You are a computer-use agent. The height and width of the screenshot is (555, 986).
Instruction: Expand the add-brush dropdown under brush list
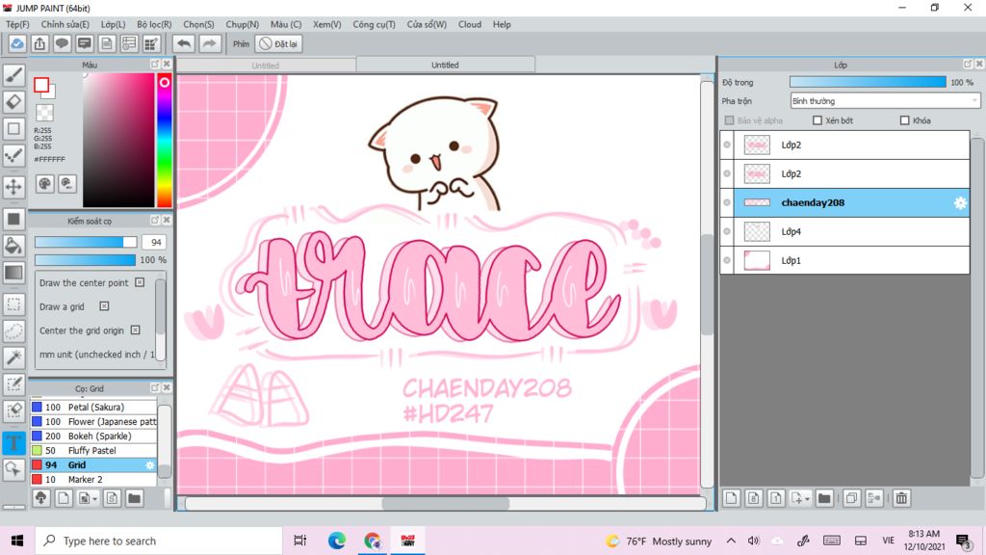coord(94,499)
